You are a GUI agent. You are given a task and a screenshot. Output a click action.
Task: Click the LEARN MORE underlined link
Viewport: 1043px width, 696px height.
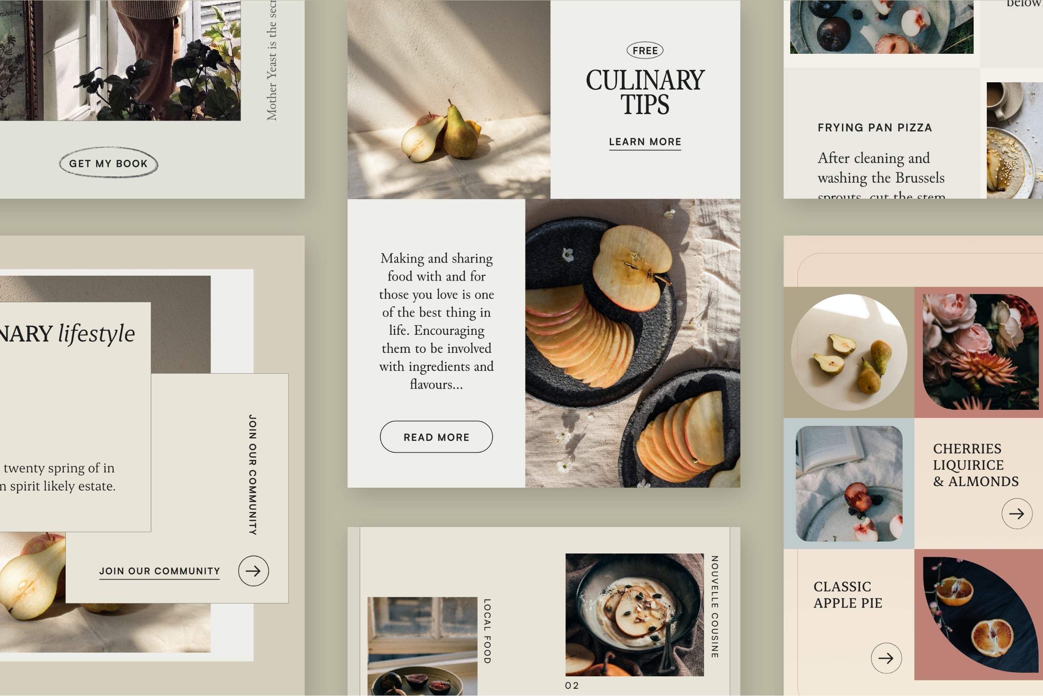click(644, 141)
